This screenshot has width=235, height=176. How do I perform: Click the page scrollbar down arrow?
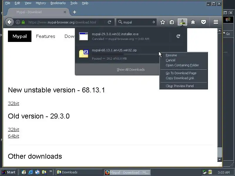pos(219,160)
